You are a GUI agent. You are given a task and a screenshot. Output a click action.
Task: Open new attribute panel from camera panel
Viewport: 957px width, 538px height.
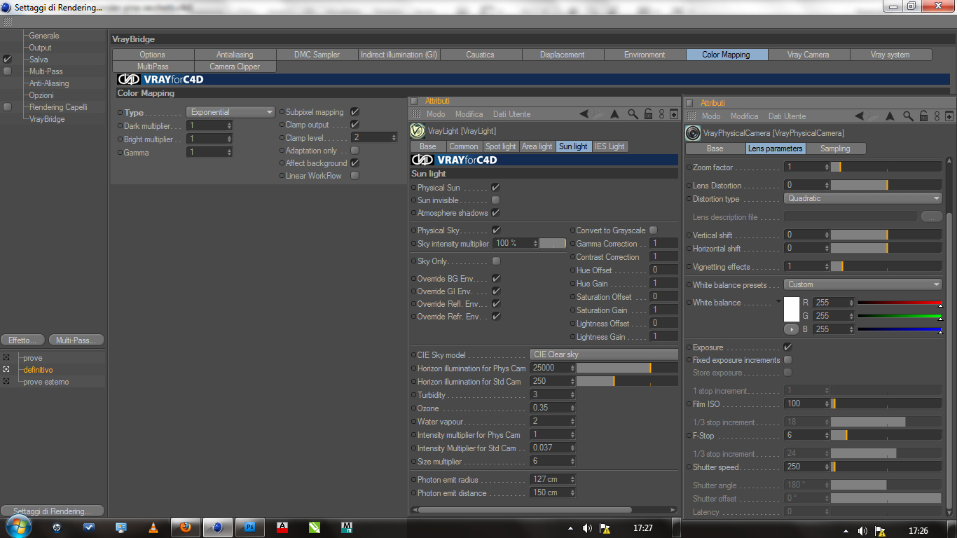pyautogui.click(x=949, y=116)
